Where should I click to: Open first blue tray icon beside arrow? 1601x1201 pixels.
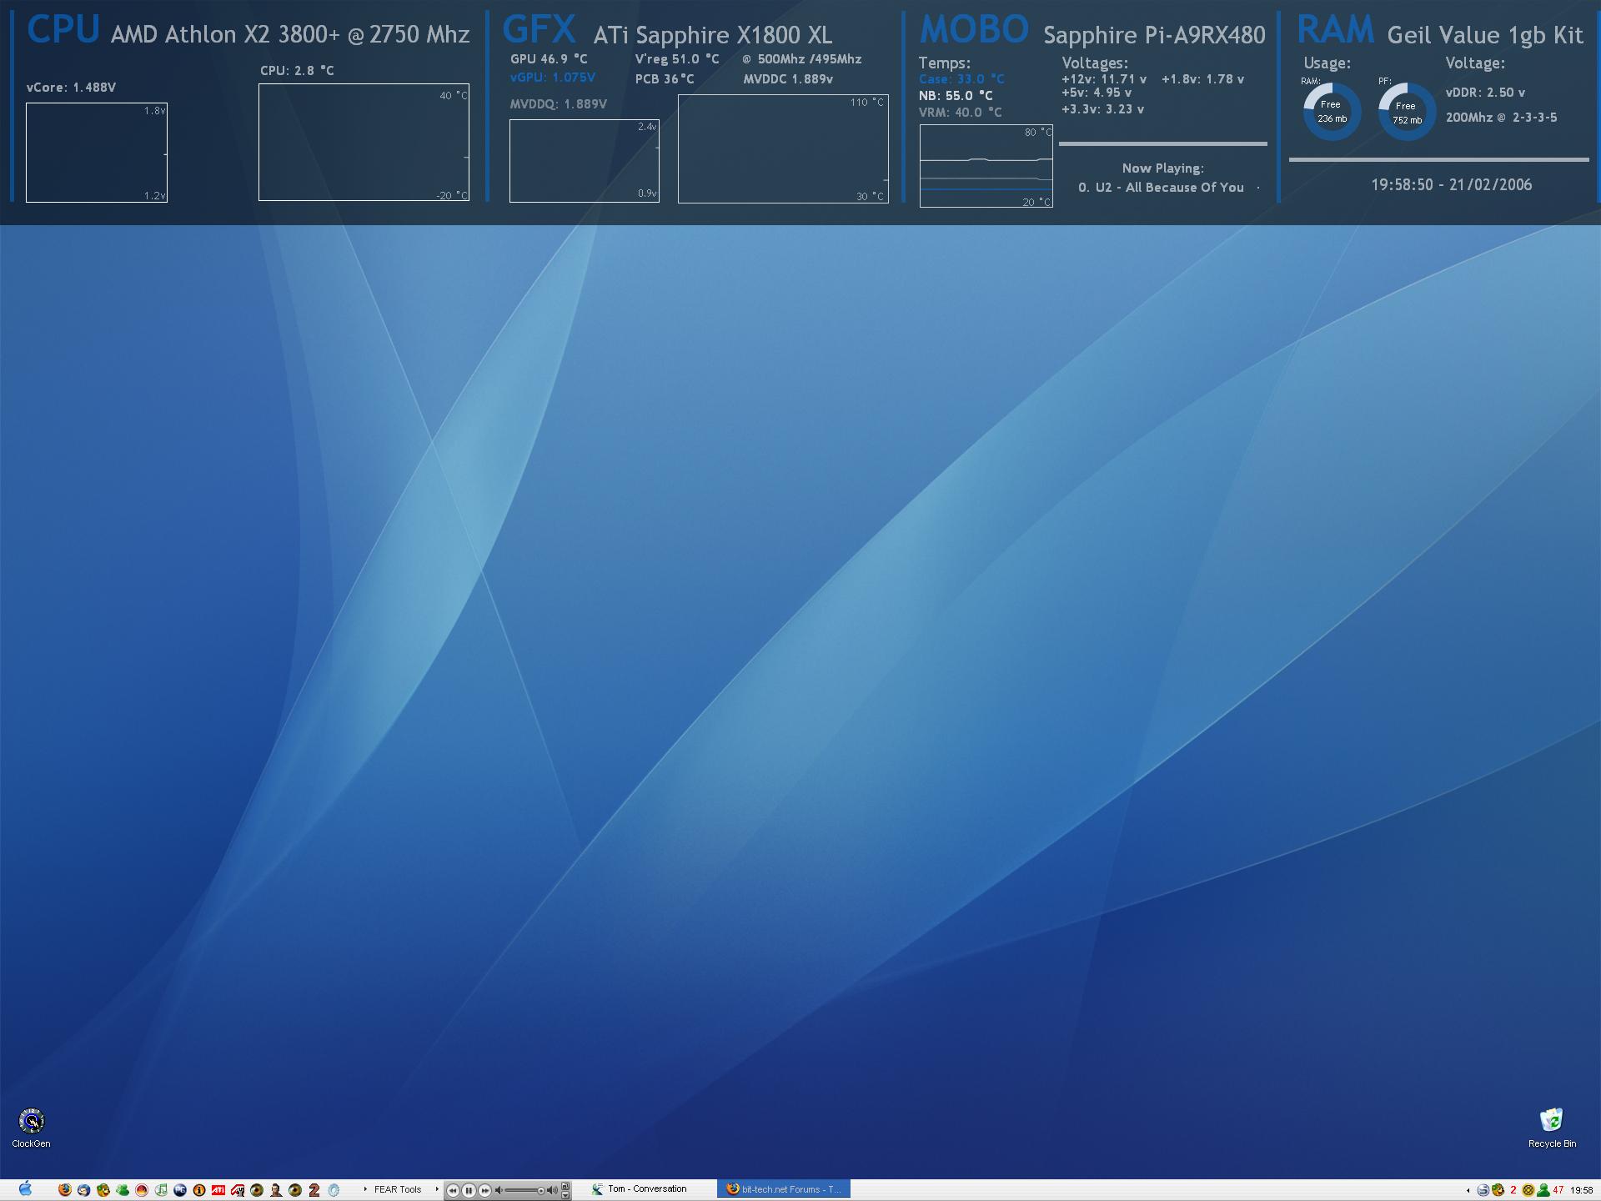1483,1190
